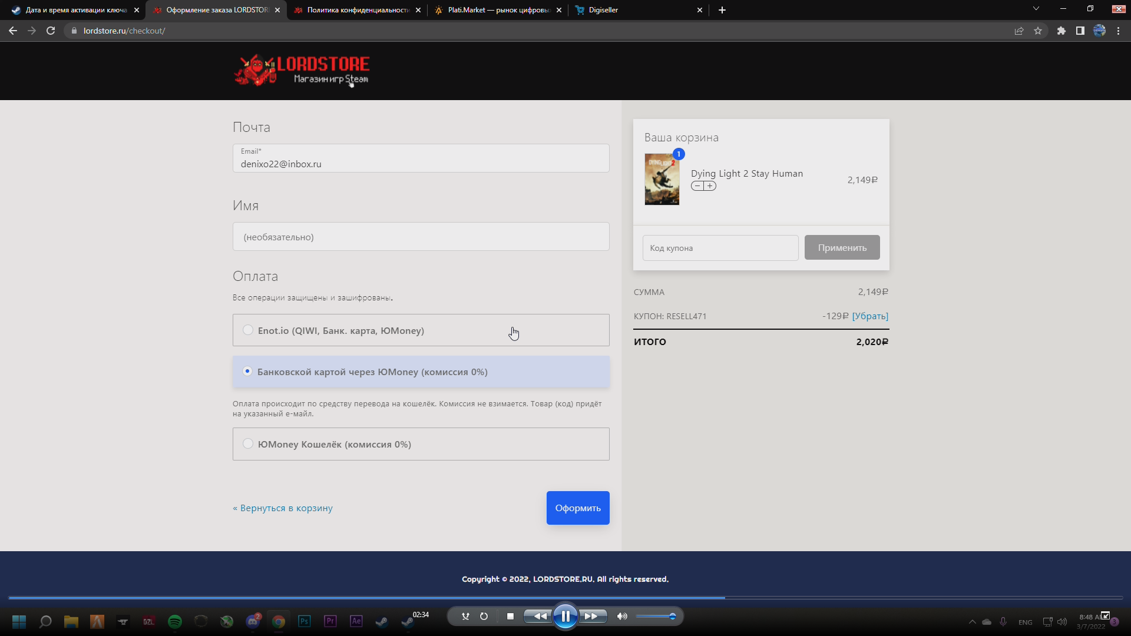Mute the media player volume

pos(622,617)
